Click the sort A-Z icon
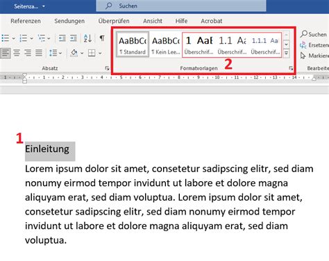Viewport: 329px width, 261px height. tap(87, 38)
